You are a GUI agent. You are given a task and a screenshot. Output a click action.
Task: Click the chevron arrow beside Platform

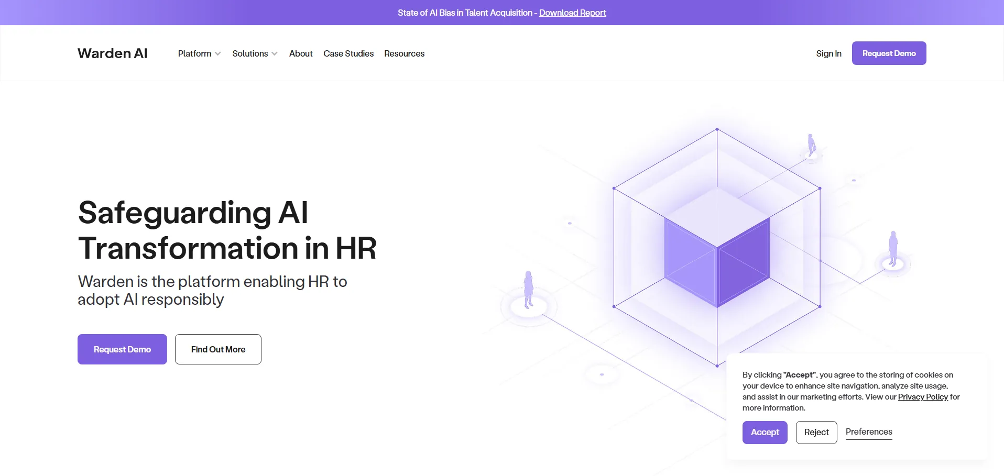click(x=218, y=54)
